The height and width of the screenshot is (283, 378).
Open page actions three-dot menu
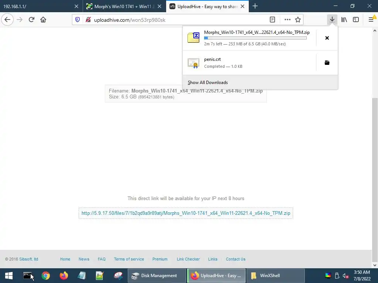tap(287, 20)
